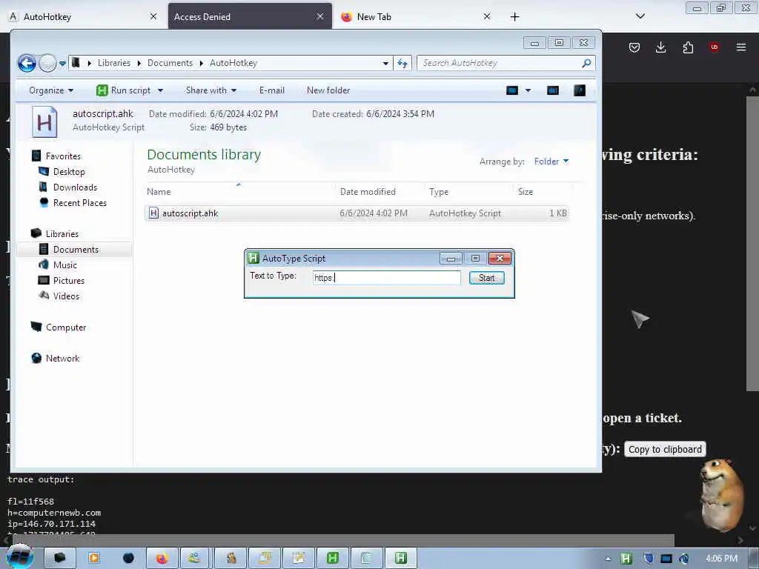
Task: Open address bar history dropdown
Action: click(385, 64)
